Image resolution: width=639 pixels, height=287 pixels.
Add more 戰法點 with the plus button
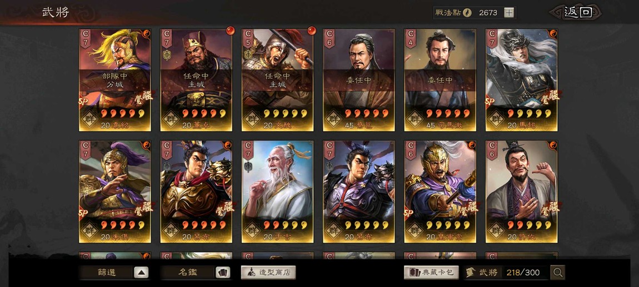coord(508,13)
